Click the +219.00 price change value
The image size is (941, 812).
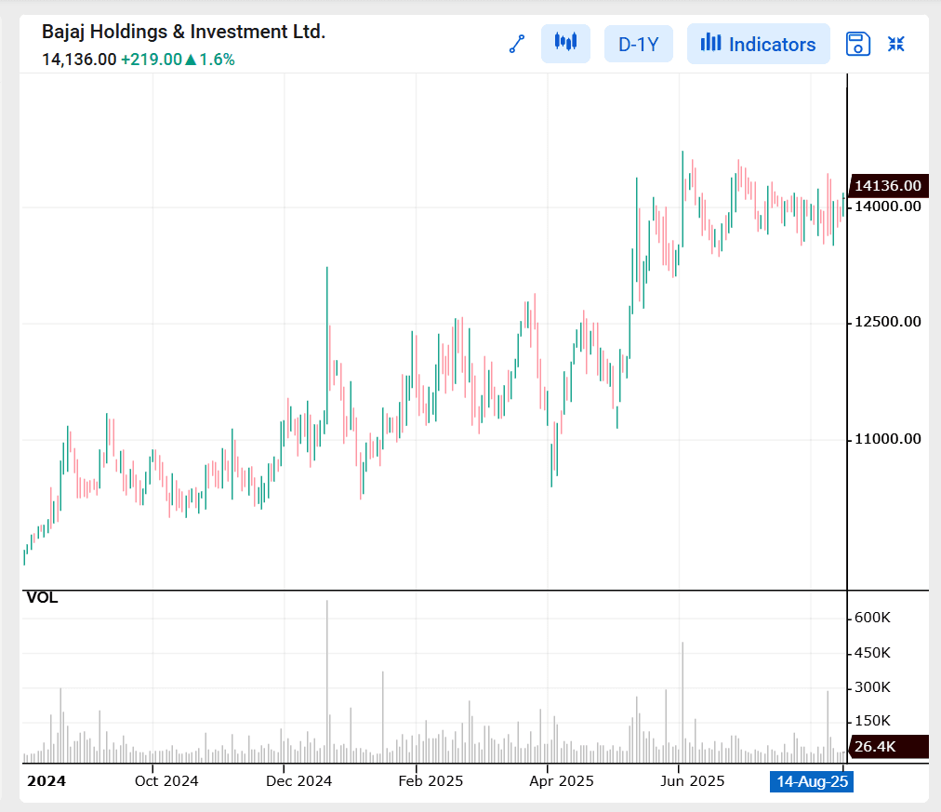click(x=152, y=60)
